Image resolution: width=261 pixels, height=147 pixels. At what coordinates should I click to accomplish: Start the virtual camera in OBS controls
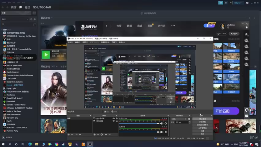coord(202,125)
